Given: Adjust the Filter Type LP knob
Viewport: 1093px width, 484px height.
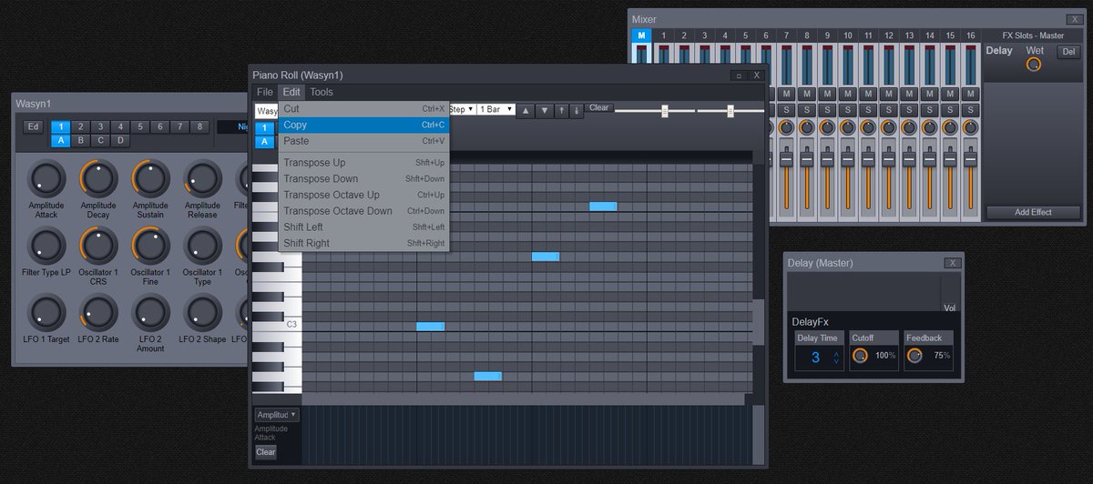Looking at the screenshot, I should click(46, 245).
